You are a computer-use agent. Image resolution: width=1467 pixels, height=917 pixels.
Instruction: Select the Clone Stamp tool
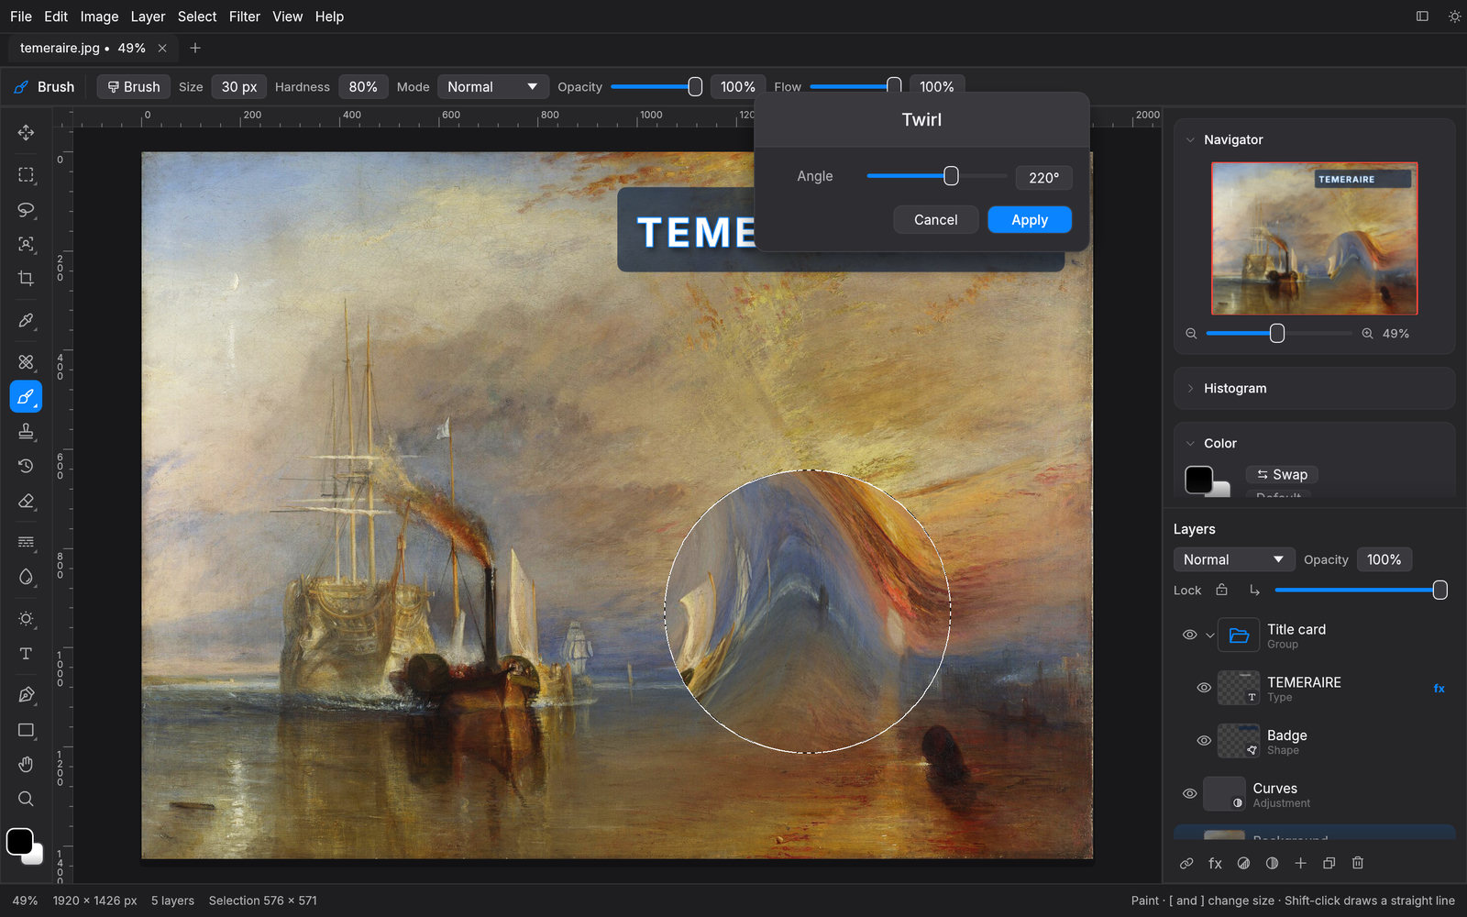[26, 432]
